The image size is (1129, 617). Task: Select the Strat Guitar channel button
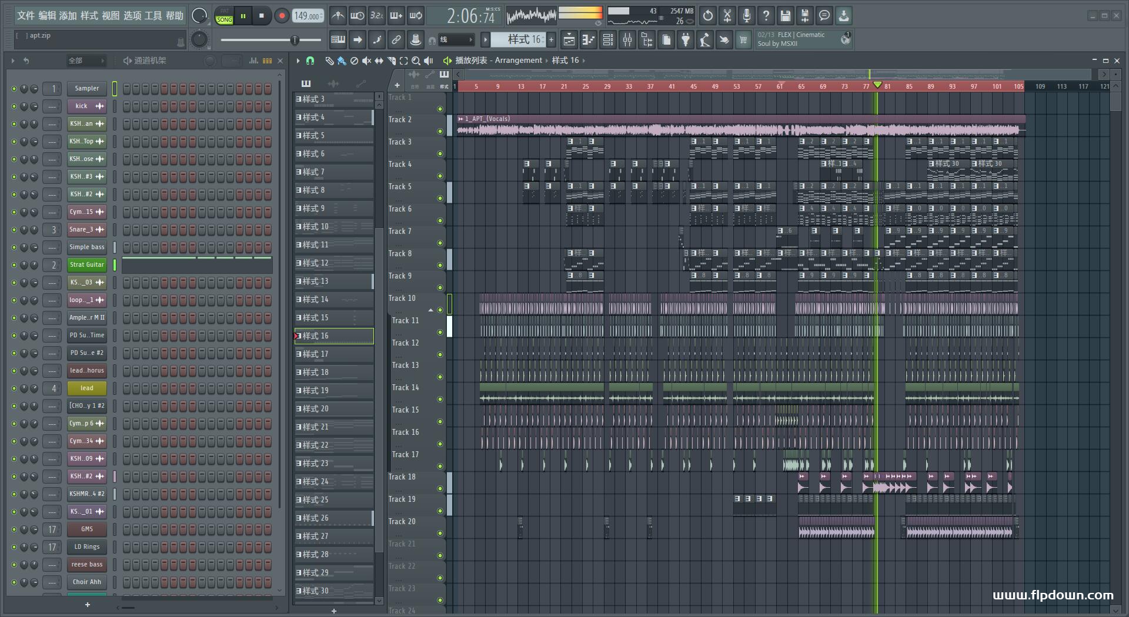86,265
